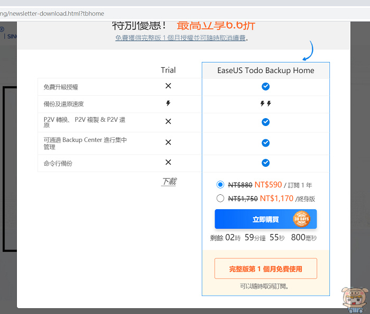The height and width of the screenshot is (314, 370).
Task: Click the browser address bar URL
Action: 53,13
